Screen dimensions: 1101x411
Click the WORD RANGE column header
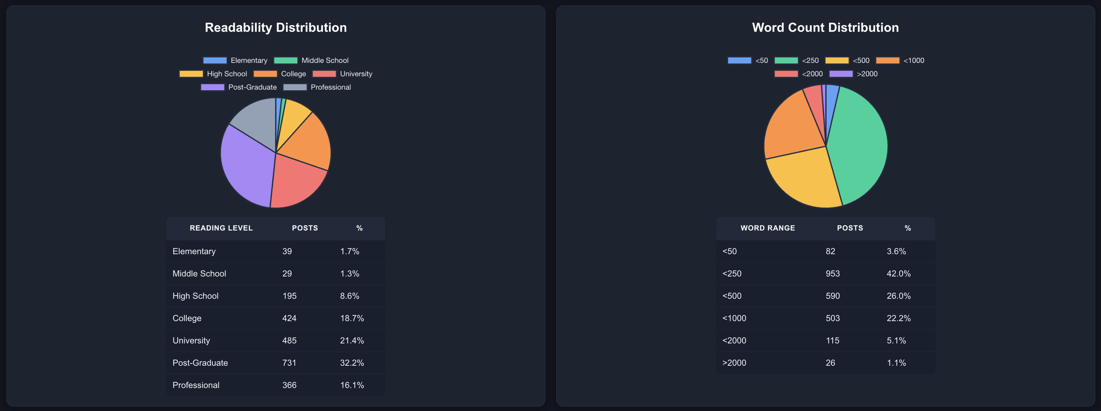(768, 228)
